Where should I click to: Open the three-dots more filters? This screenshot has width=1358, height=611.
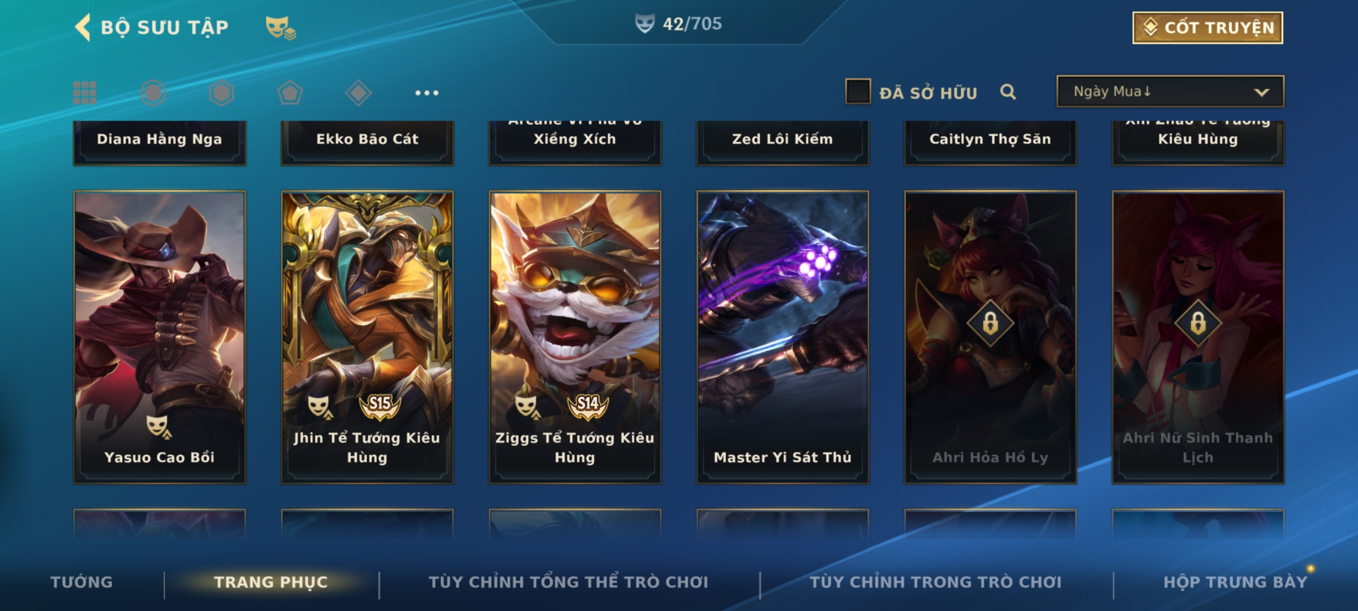click(x=427, y=93)
